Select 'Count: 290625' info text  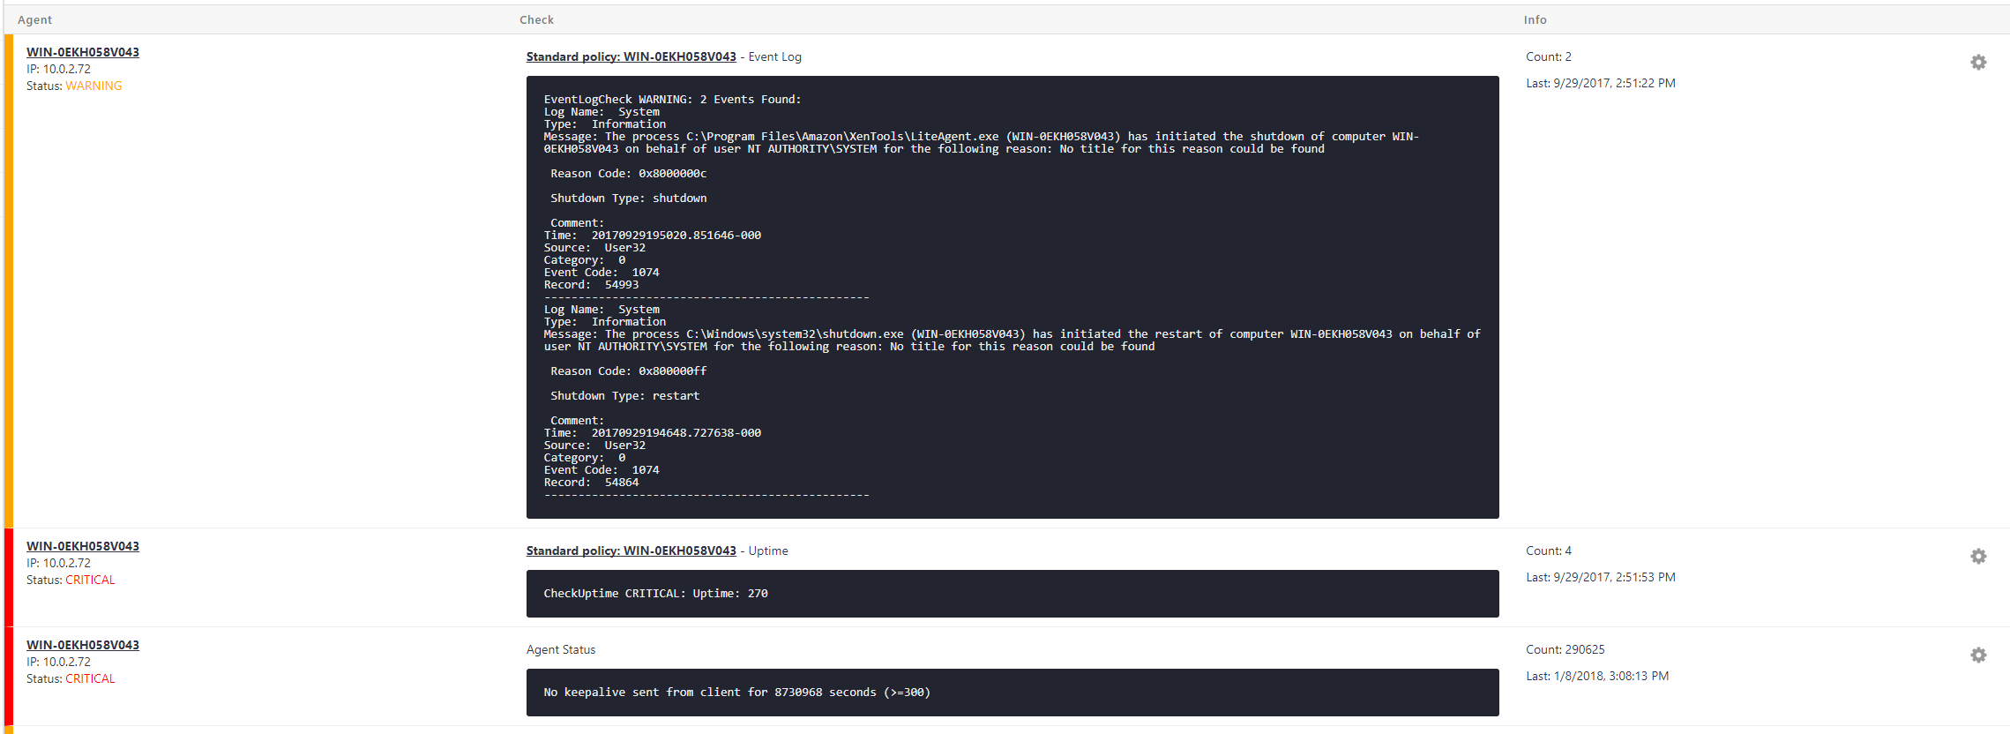1565,649
